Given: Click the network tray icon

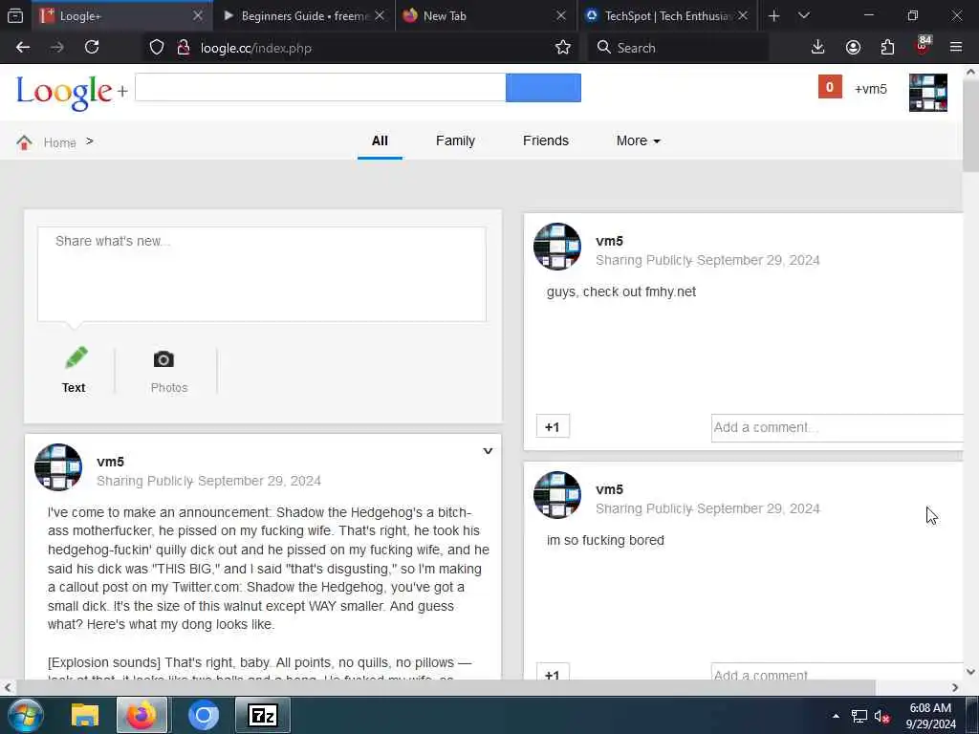Looking at the screenshot, I should pyautogui.click(x=859, y=717).
